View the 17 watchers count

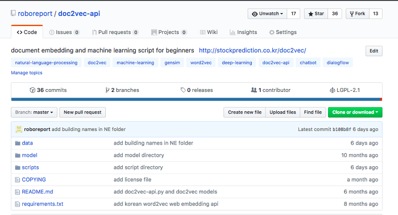[x=293, y=14]
